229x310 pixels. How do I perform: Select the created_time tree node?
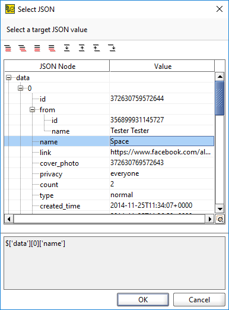pyautogui.click(x=60, y=206)
